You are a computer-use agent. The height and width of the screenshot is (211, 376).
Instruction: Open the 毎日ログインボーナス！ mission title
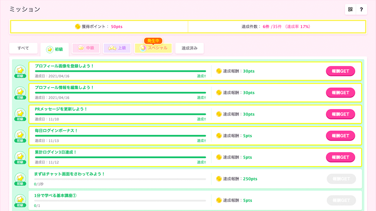56,131
